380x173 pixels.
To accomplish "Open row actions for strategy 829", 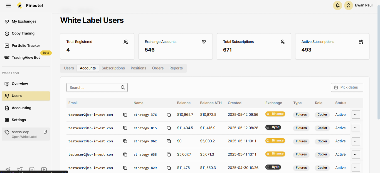I will pyautogui.click(x=356, y=168).
